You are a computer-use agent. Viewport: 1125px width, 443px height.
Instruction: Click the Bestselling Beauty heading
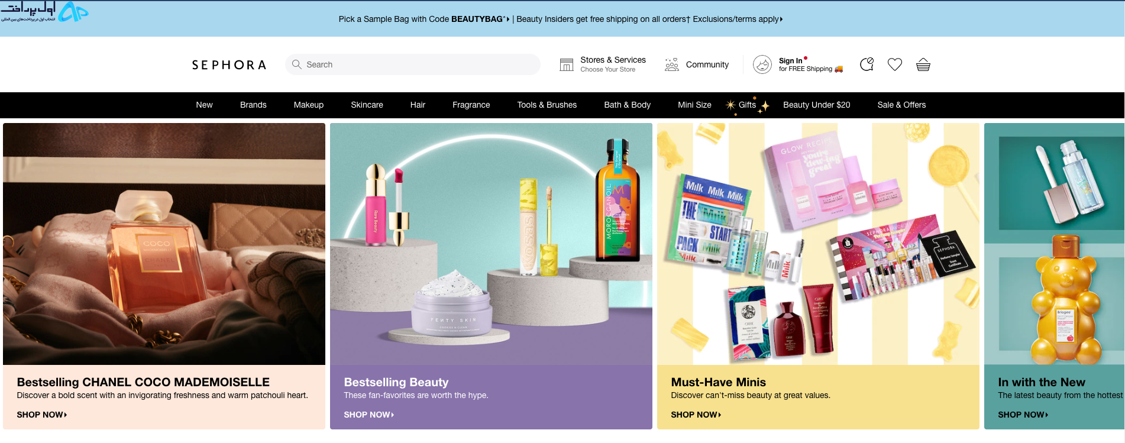click(x=396, y=382)
